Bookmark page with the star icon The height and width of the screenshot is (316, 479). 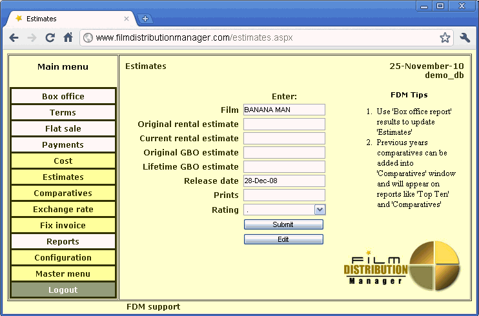pyautogui.click(x=445, y=37)
